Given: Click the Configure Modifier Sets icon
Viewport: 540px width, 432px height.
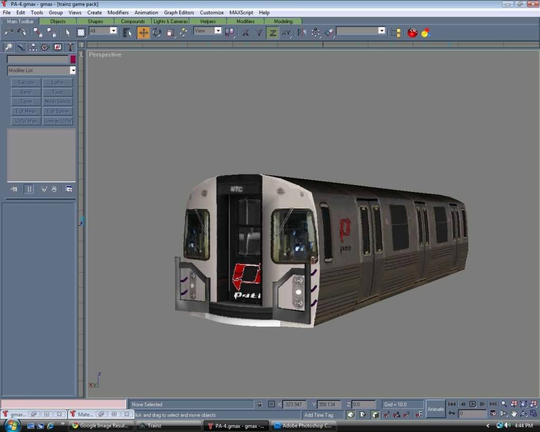Looking at the screenshot, I should (x=69, y=189).
